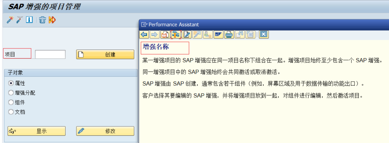Click the edit documentation pencil icon
This screenshot has width=389, height=143.
(x=187, y=34)
